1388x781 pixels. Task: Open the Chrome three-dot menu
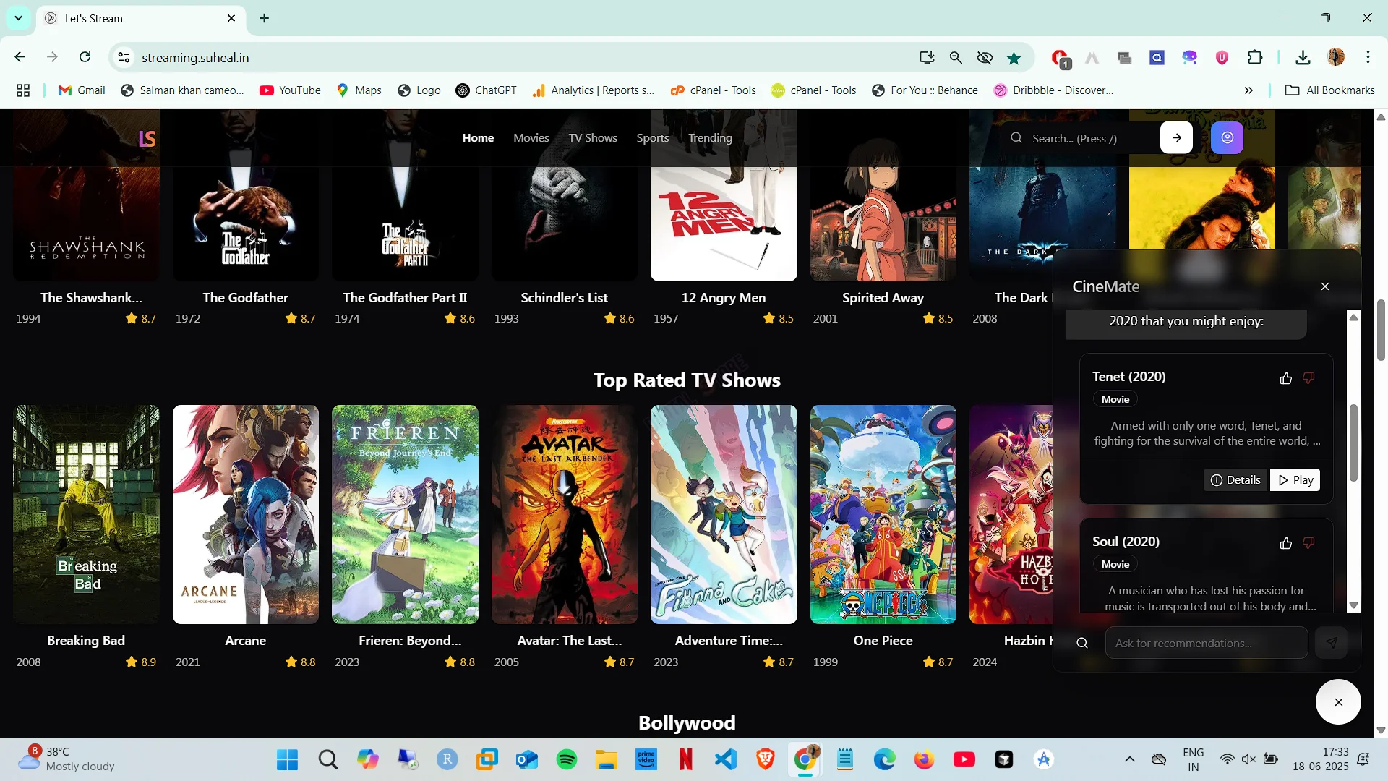point(1368,57)
